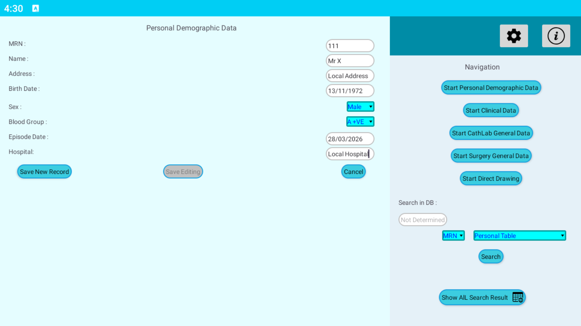Click the Save Editing button
Viewport: 581px width, 326px height.
(183, 172)
